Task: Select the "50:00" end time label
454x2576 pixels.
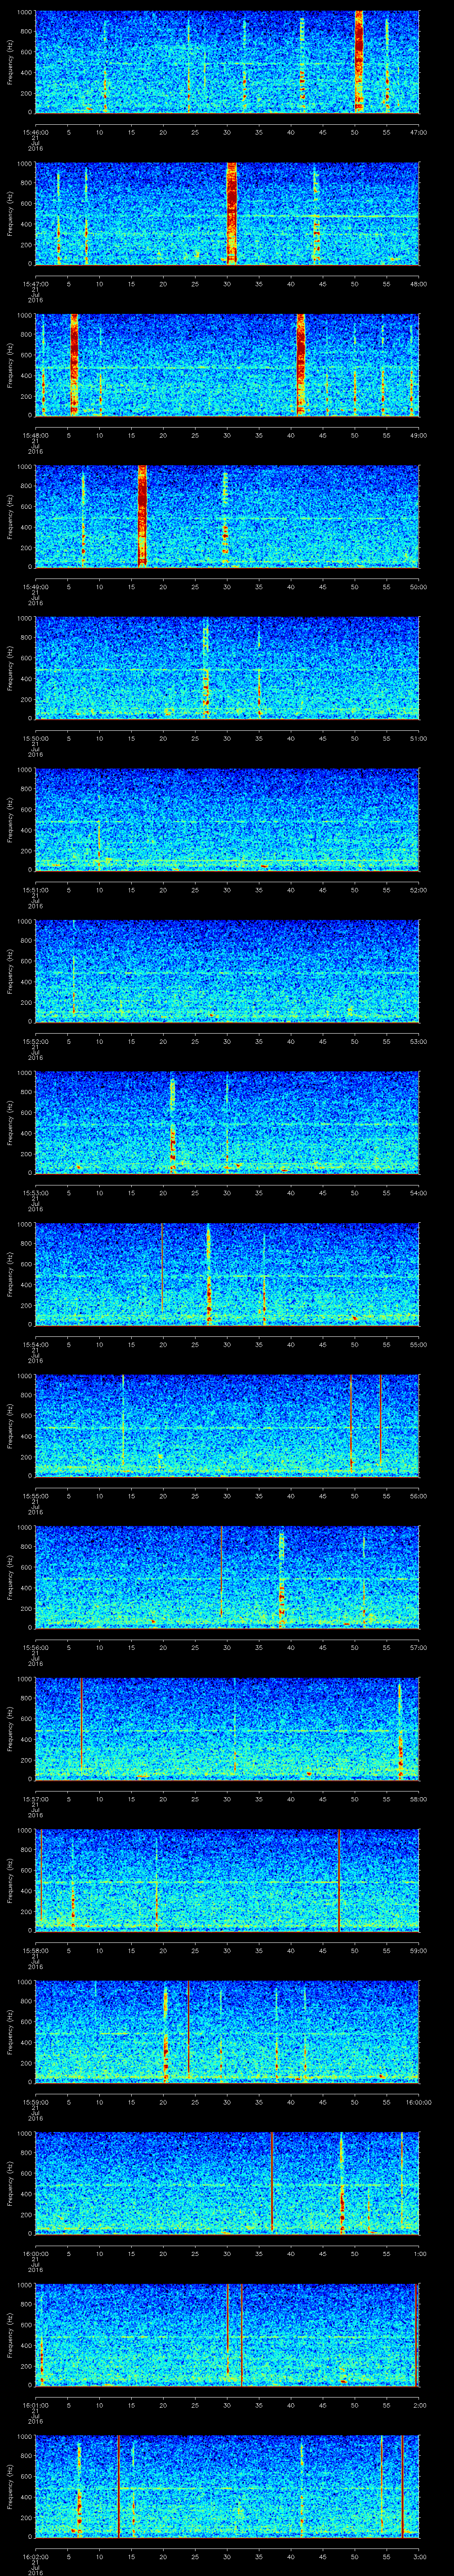Action: pos(418,587)
